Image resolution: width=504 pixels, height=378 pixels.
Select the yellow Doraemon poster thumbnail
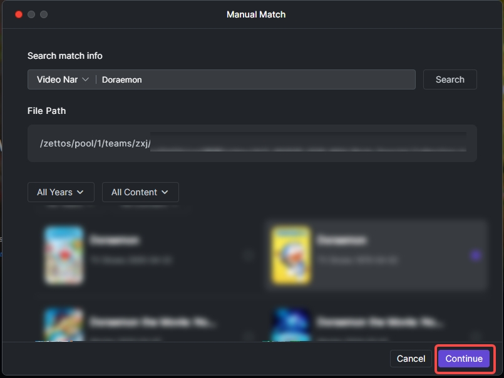pyautogui.click(x=291, y=255)
